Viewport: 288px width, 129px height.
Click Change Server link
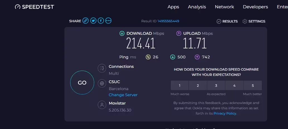[123, 95]
